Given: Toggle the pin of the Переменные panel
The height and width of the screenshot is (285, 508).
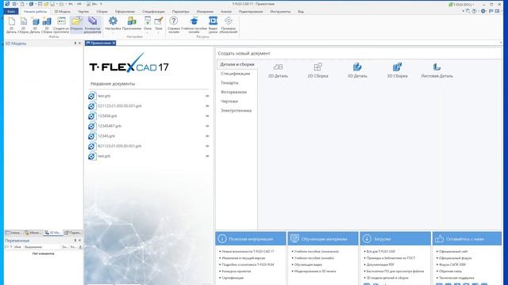Looking at the screenshot, I should tap(75, 241).
